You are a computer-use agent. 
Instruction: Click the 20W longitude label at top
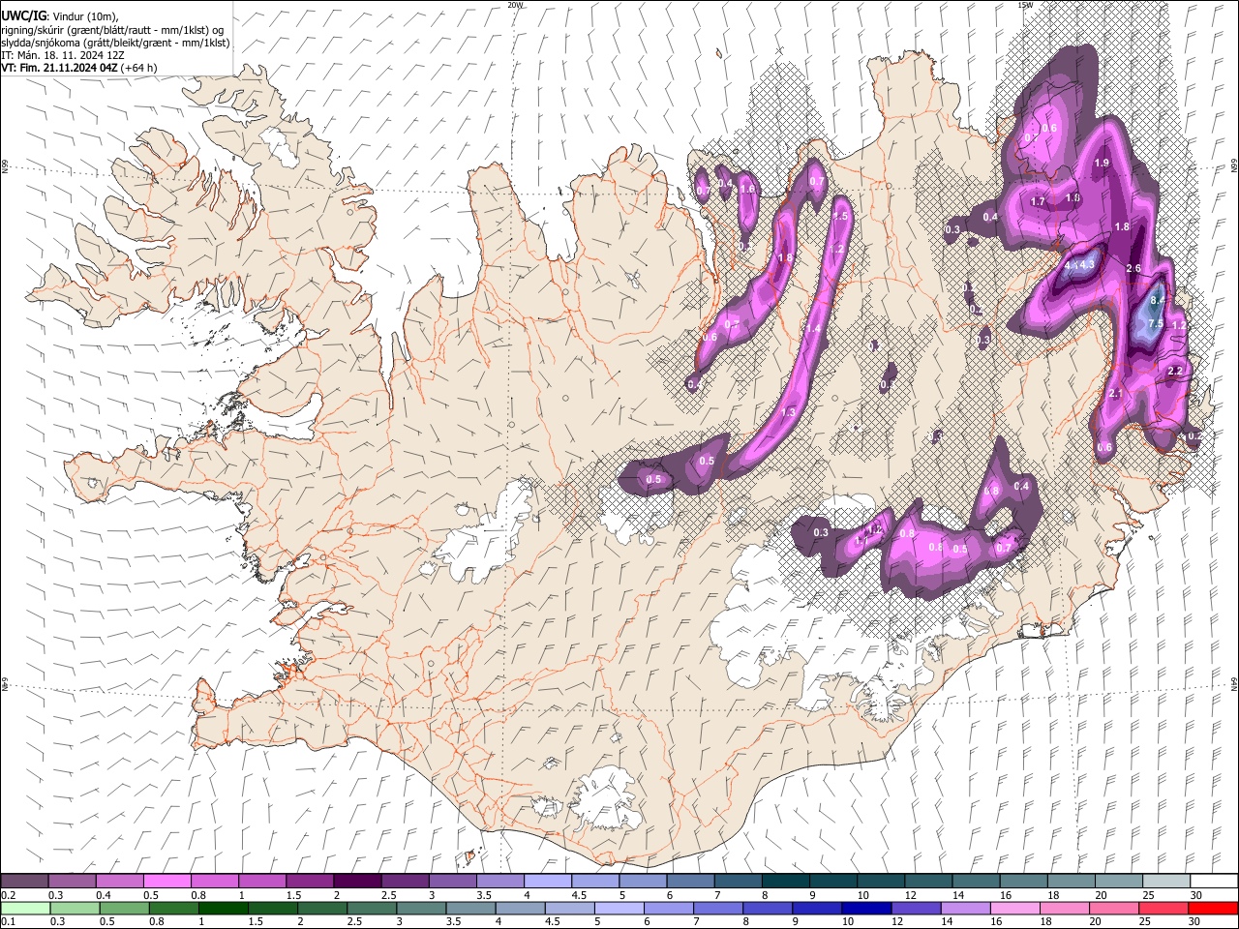point(515,5)
